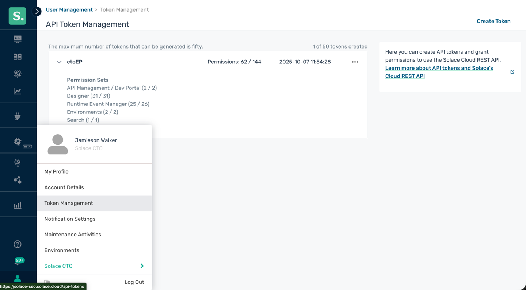Go to User Management breadcrumb
Image resolution: width=526 pixels, height=290 pixels.
(69, 10)
